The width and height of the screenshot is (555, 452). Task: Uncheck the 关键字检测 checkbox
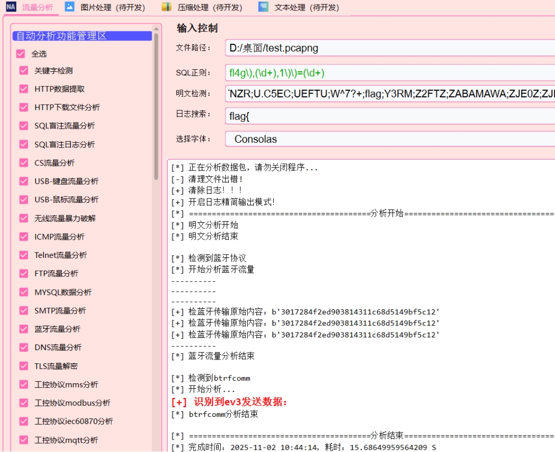pos(24,70)
